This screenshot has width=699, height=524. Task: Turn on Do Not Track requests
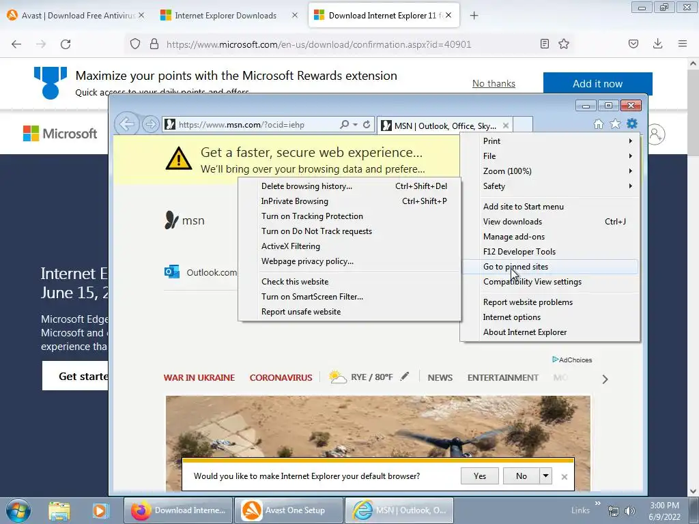349,231
